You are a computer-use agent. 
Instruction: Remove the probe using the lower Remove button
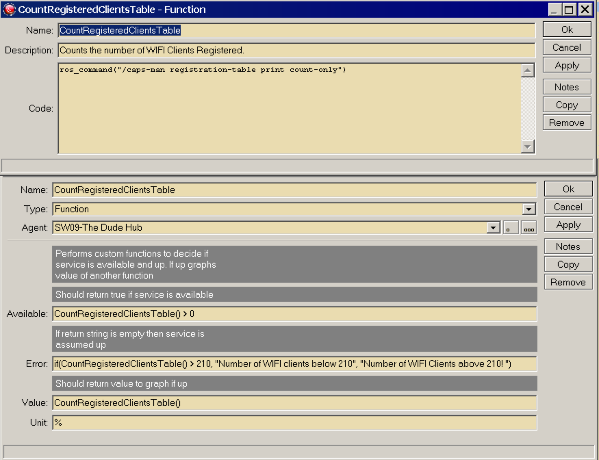[568, 282]
